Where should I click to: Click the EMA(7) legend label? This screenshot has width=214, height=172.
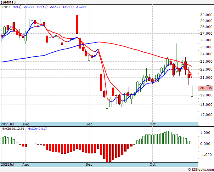coord(68,7)
